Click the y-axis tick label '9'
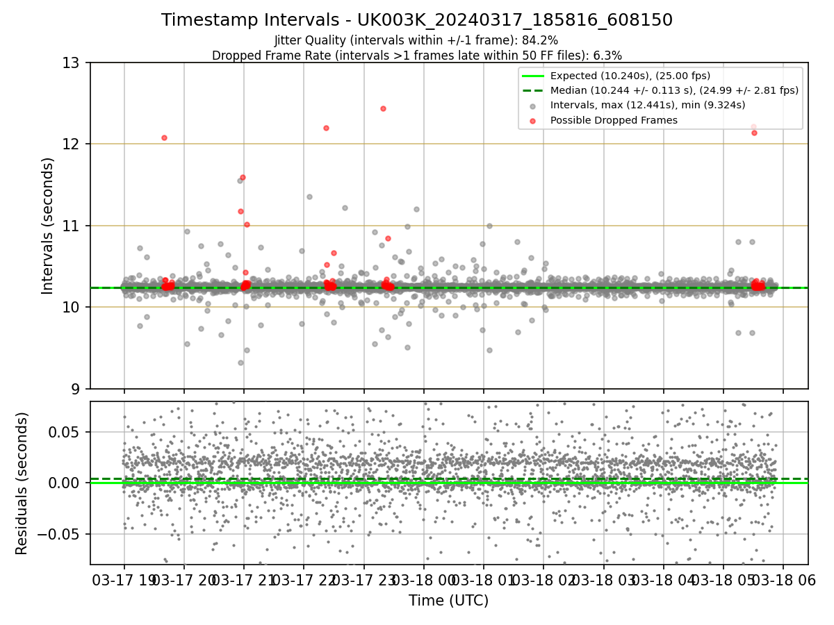 coord(77,389)
